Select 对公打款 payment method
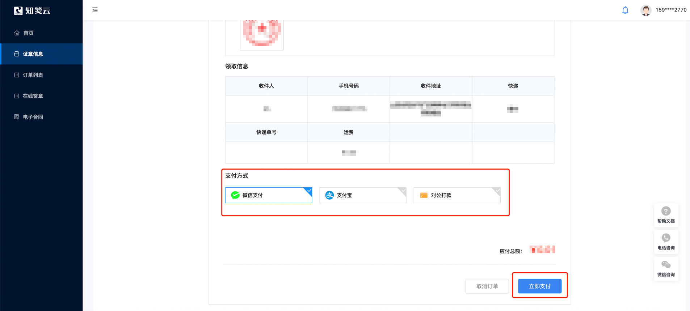The width and height of the screenshot is (690, 311). tap(457, 195)
